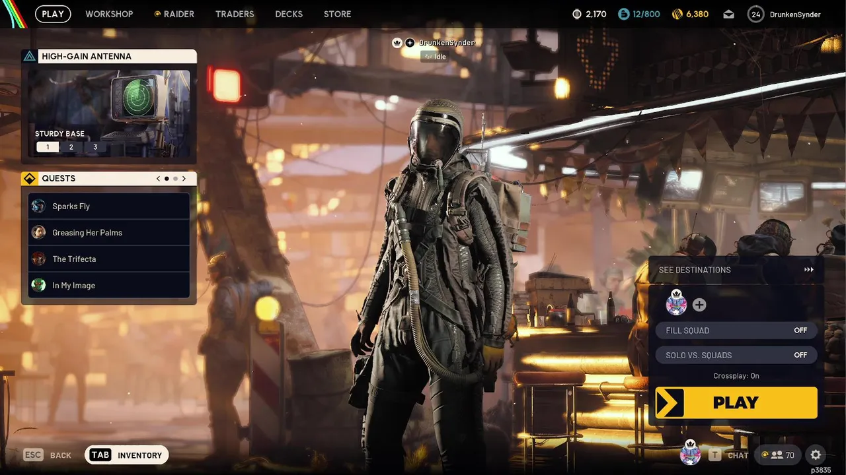Open the CHAT panel
Image resolution: width=846 pixels, height=475 pixels.
[x=738, y=455]
